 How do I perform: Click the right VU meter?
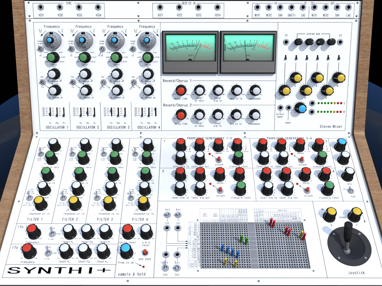point(248,52)
